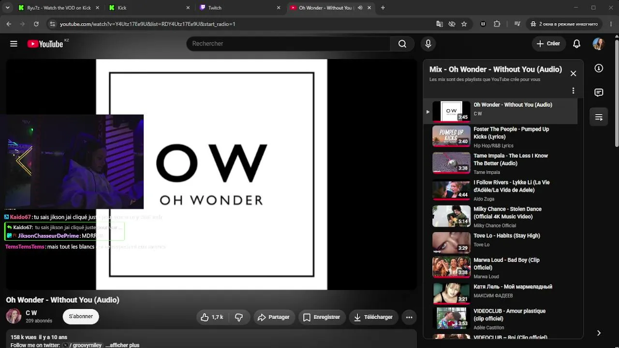619x348 pixels.
Task: Show video description info side icon
Action: click(599, 68)
